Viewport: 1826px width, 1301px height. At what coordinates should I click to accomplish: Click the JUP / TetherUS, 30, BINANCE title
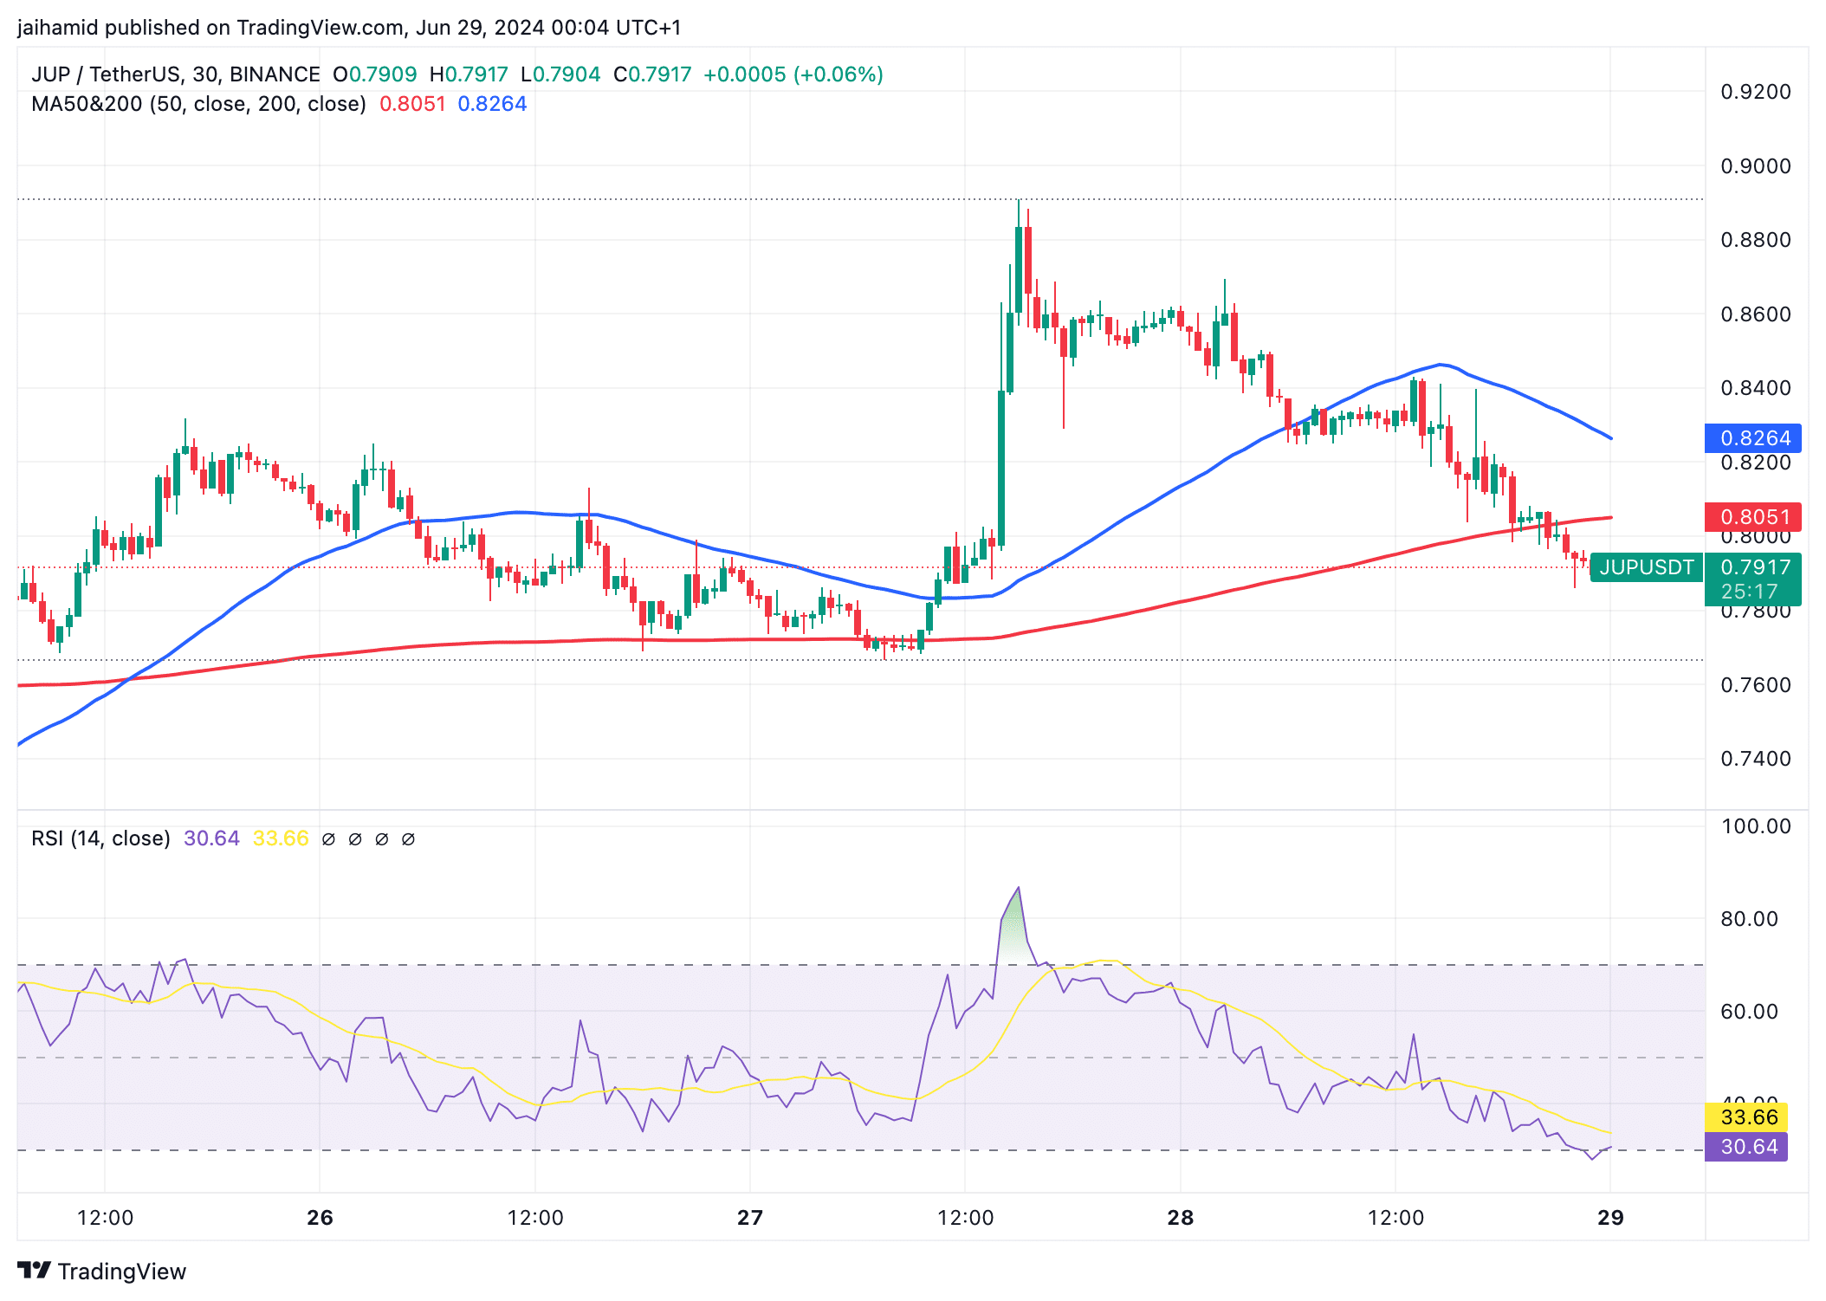[176, 74]
